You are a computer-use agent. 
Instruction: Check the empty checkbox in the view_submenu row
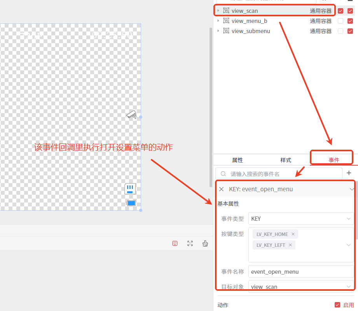(x=341, y=31)
